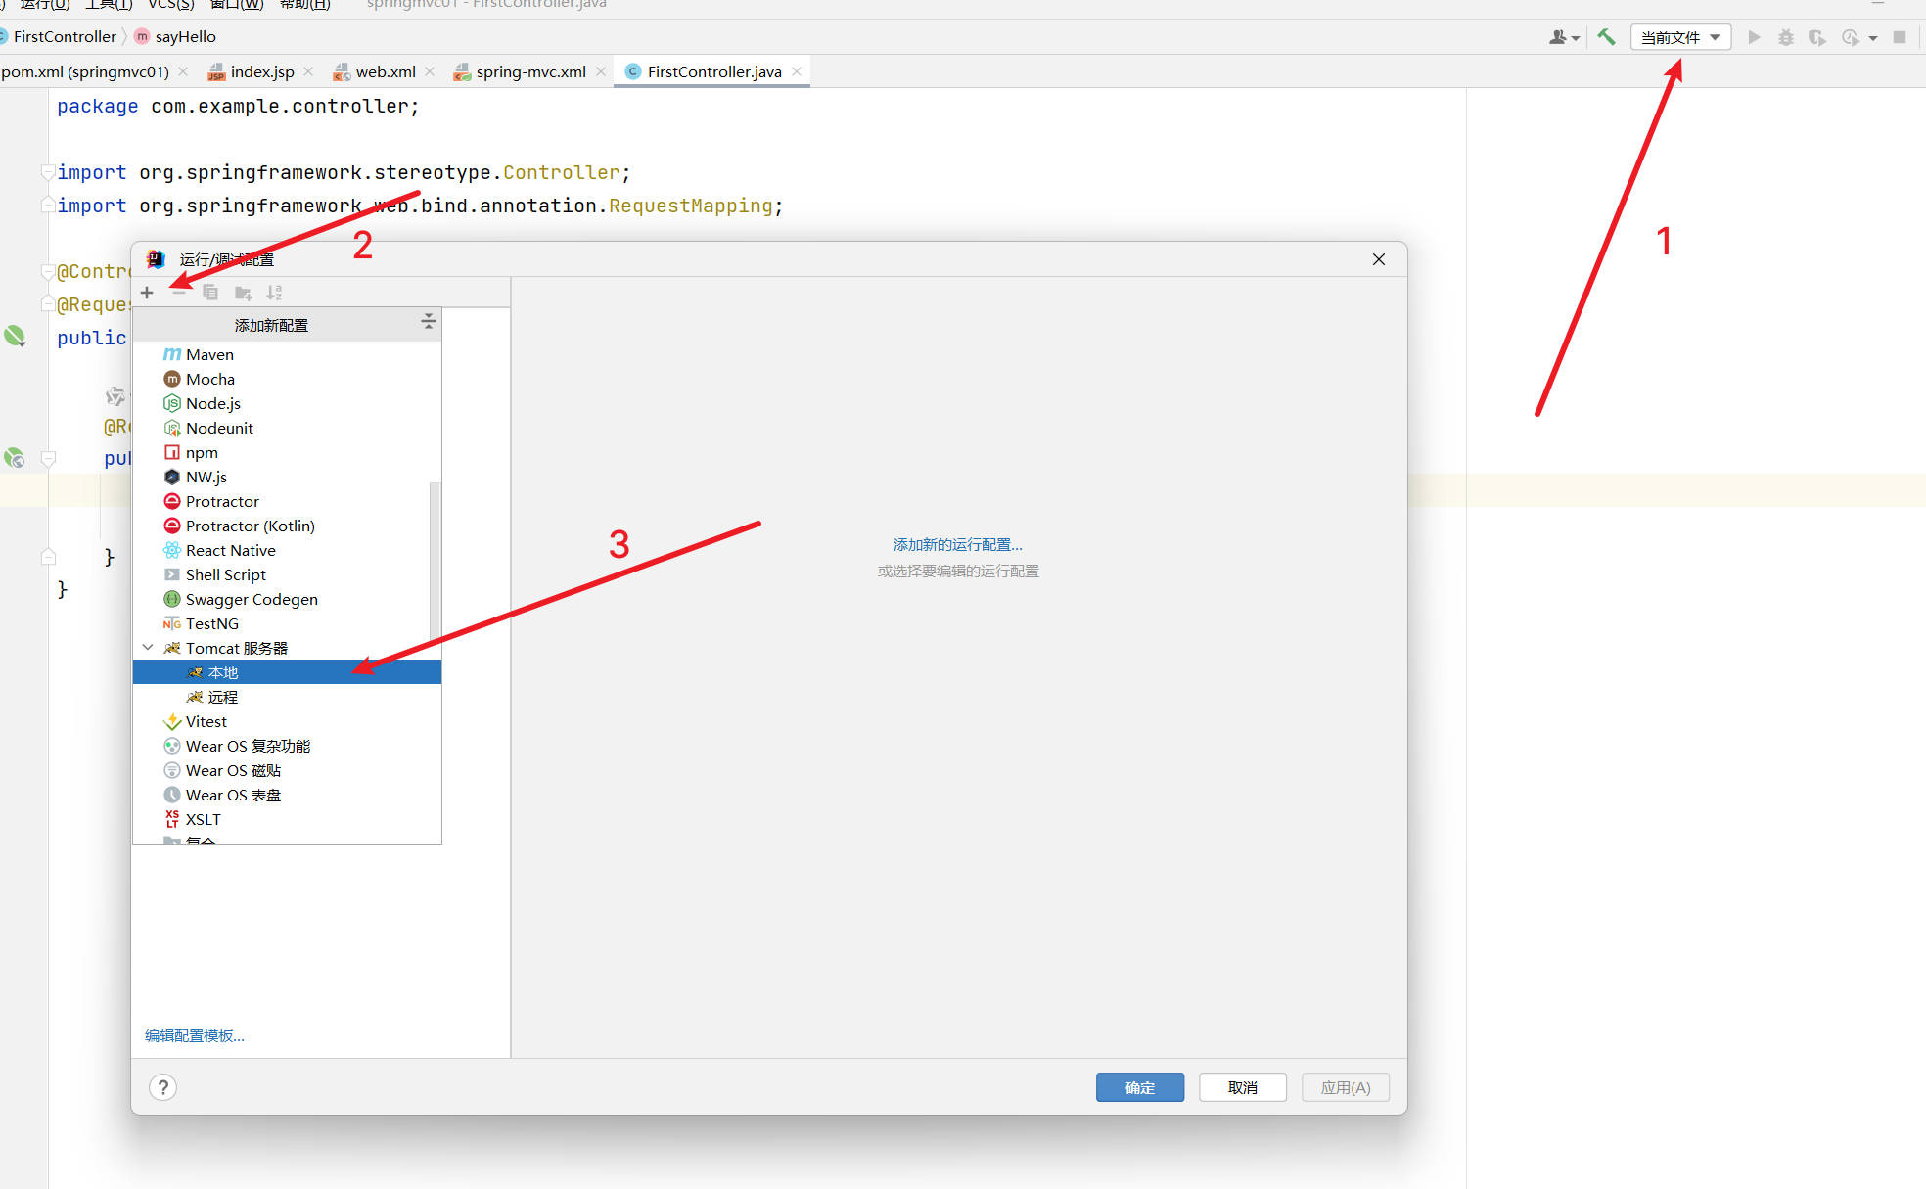1926x1189 pixels.
Task: Select 远程 under Tomcat 服务器
Action: (x=223, y=697)
